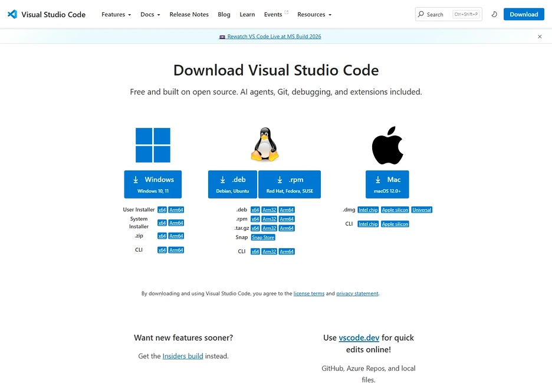Download Windows CLI Arm64
The width and height of the screenshot is (552, 383).
[176, 250]
